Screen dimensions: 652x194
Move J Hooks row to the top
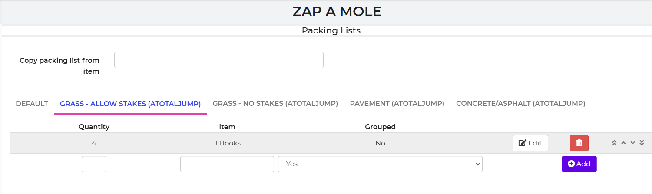614,143
